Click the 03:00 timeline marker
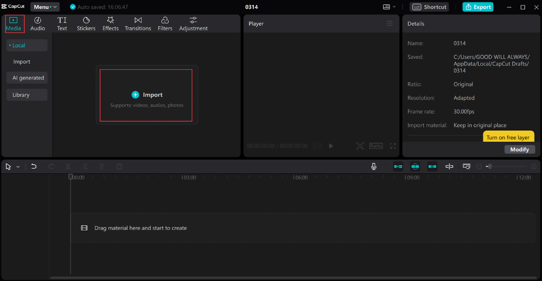 click(188, 177)
